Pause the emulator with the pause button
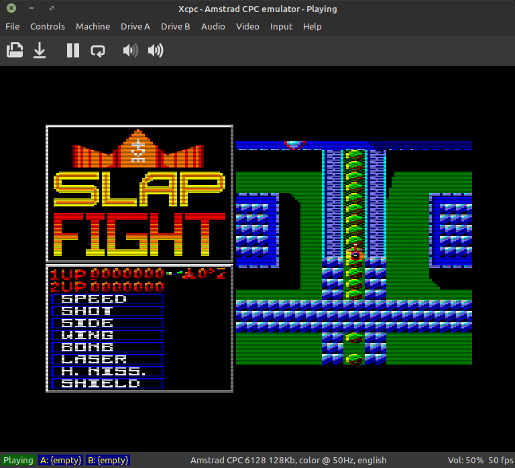 pyautogui.click(x=73, y=50)
